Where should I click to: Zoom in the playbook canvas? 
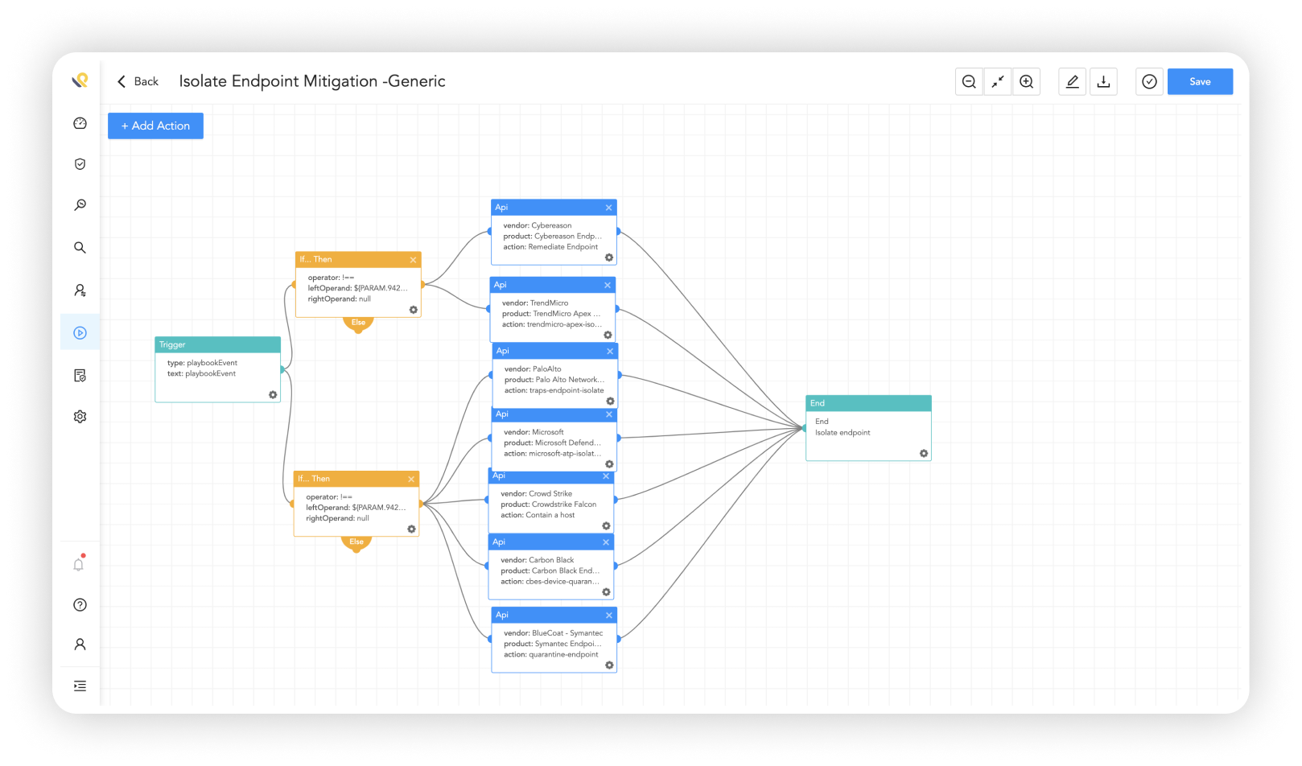(x=1027, y=81)
